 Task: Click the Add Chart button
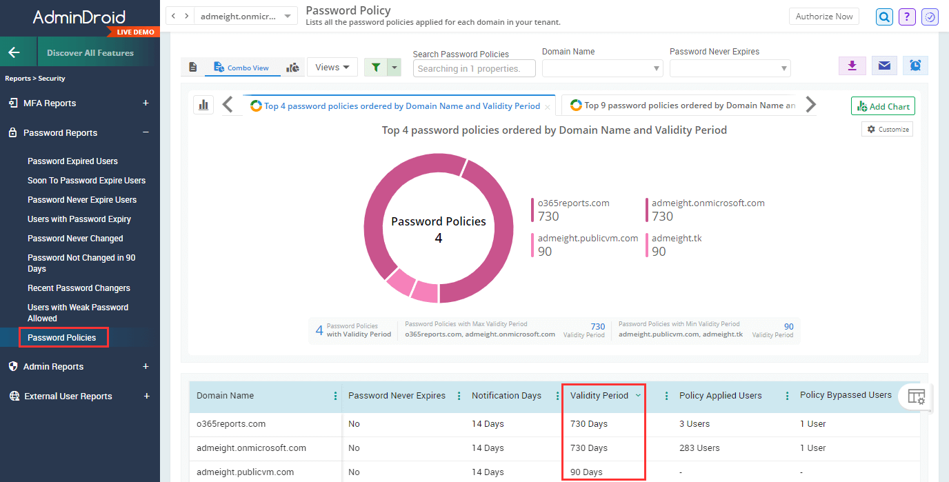click(x=883, y=106)
